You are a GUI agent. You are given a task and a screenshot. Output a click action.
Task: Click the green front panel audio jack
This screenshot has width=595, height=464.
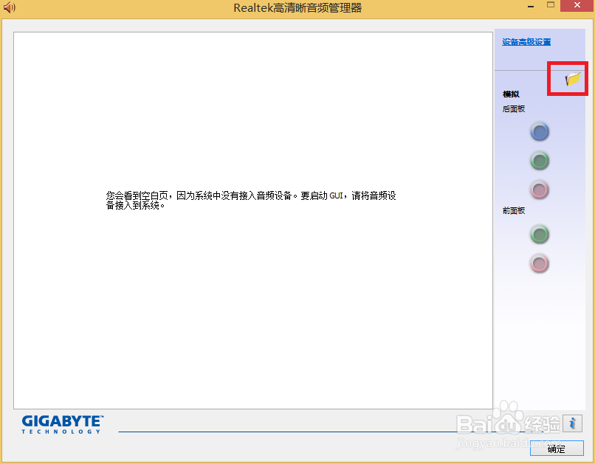coord(539,235)
